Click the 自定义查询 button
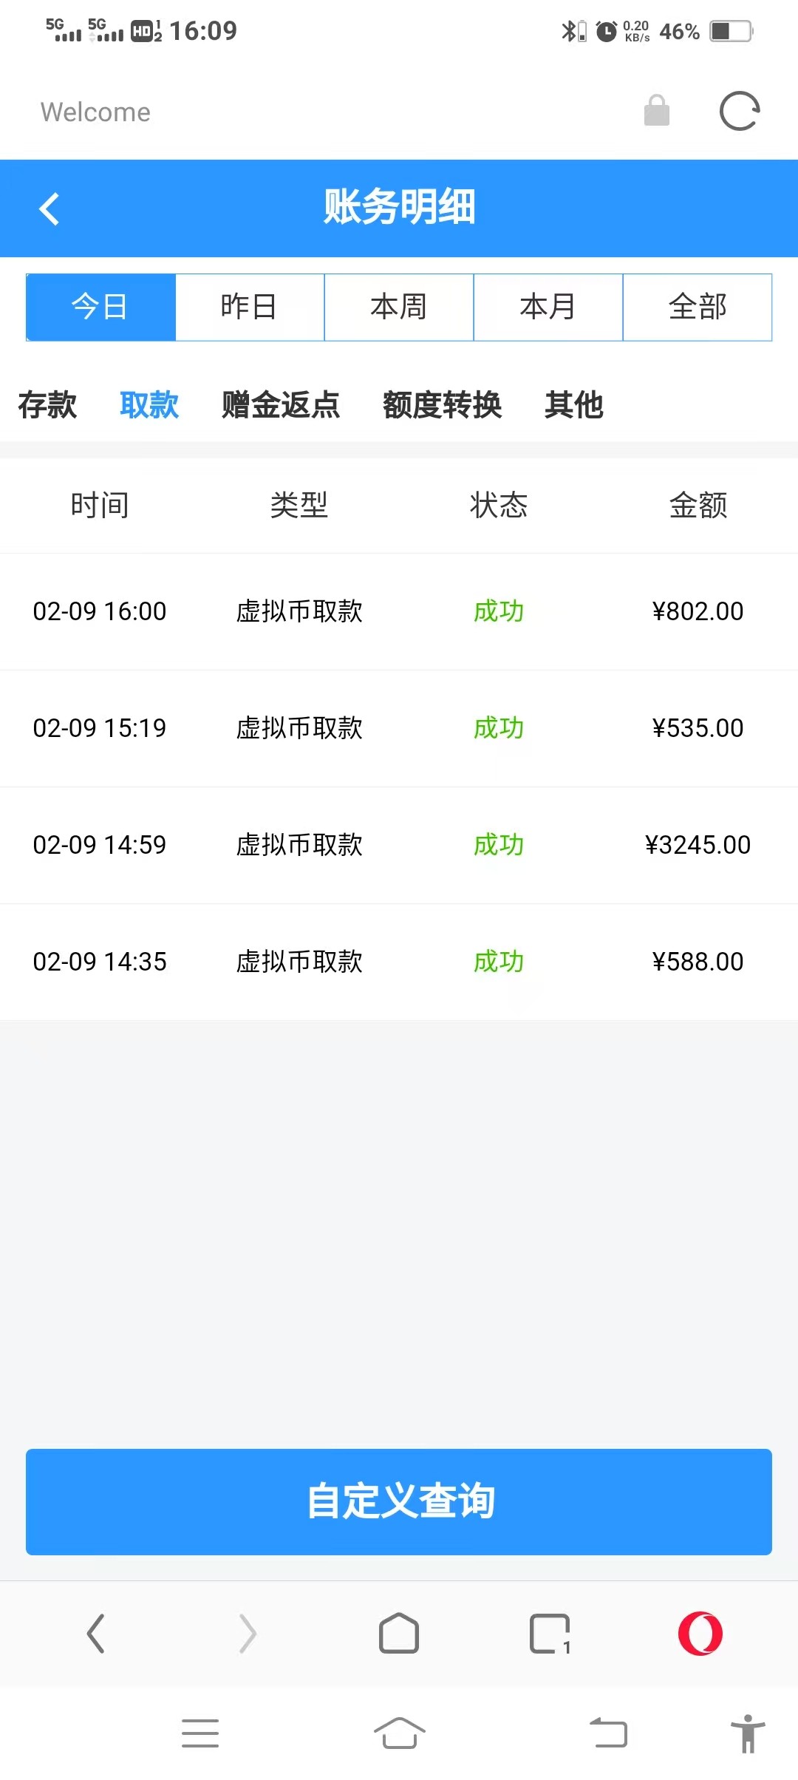798x1780 pixels. (x=399, y=1501)
